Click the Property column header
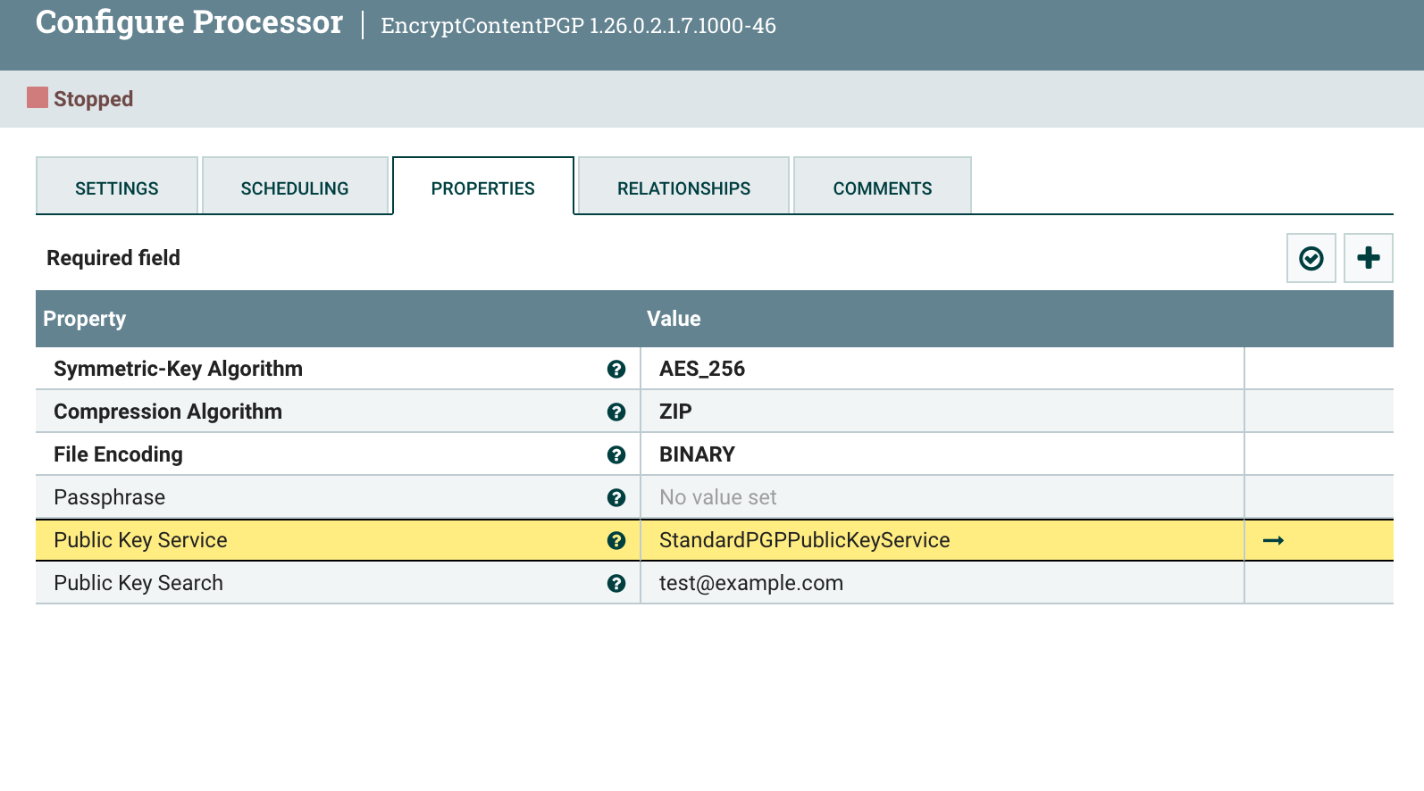Image resolution: width=1424 pixels, height=791 pixels. point(338,319)
